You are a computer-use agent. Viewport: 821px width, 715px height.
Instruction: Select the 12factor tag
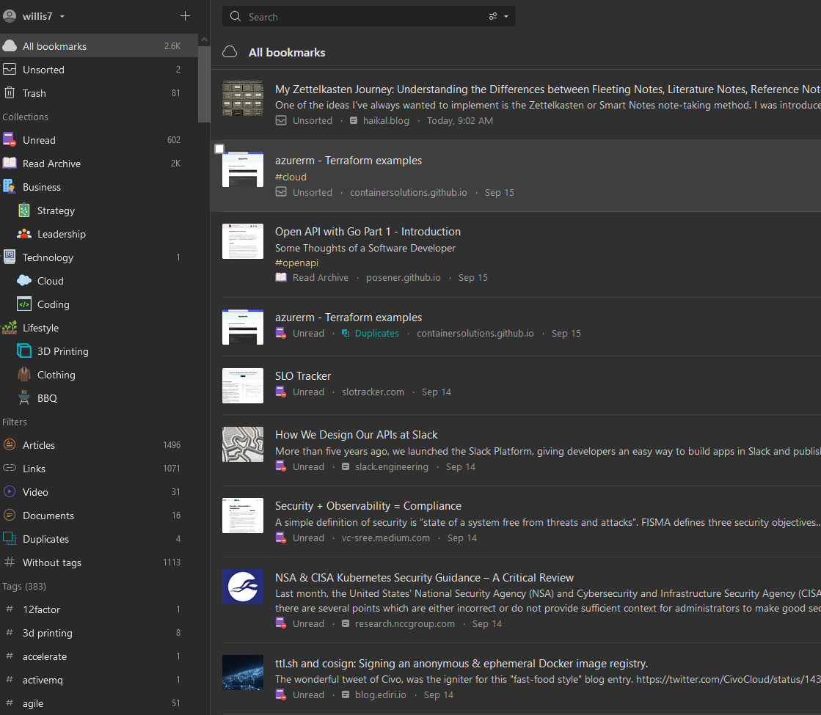tap(98, 609)
